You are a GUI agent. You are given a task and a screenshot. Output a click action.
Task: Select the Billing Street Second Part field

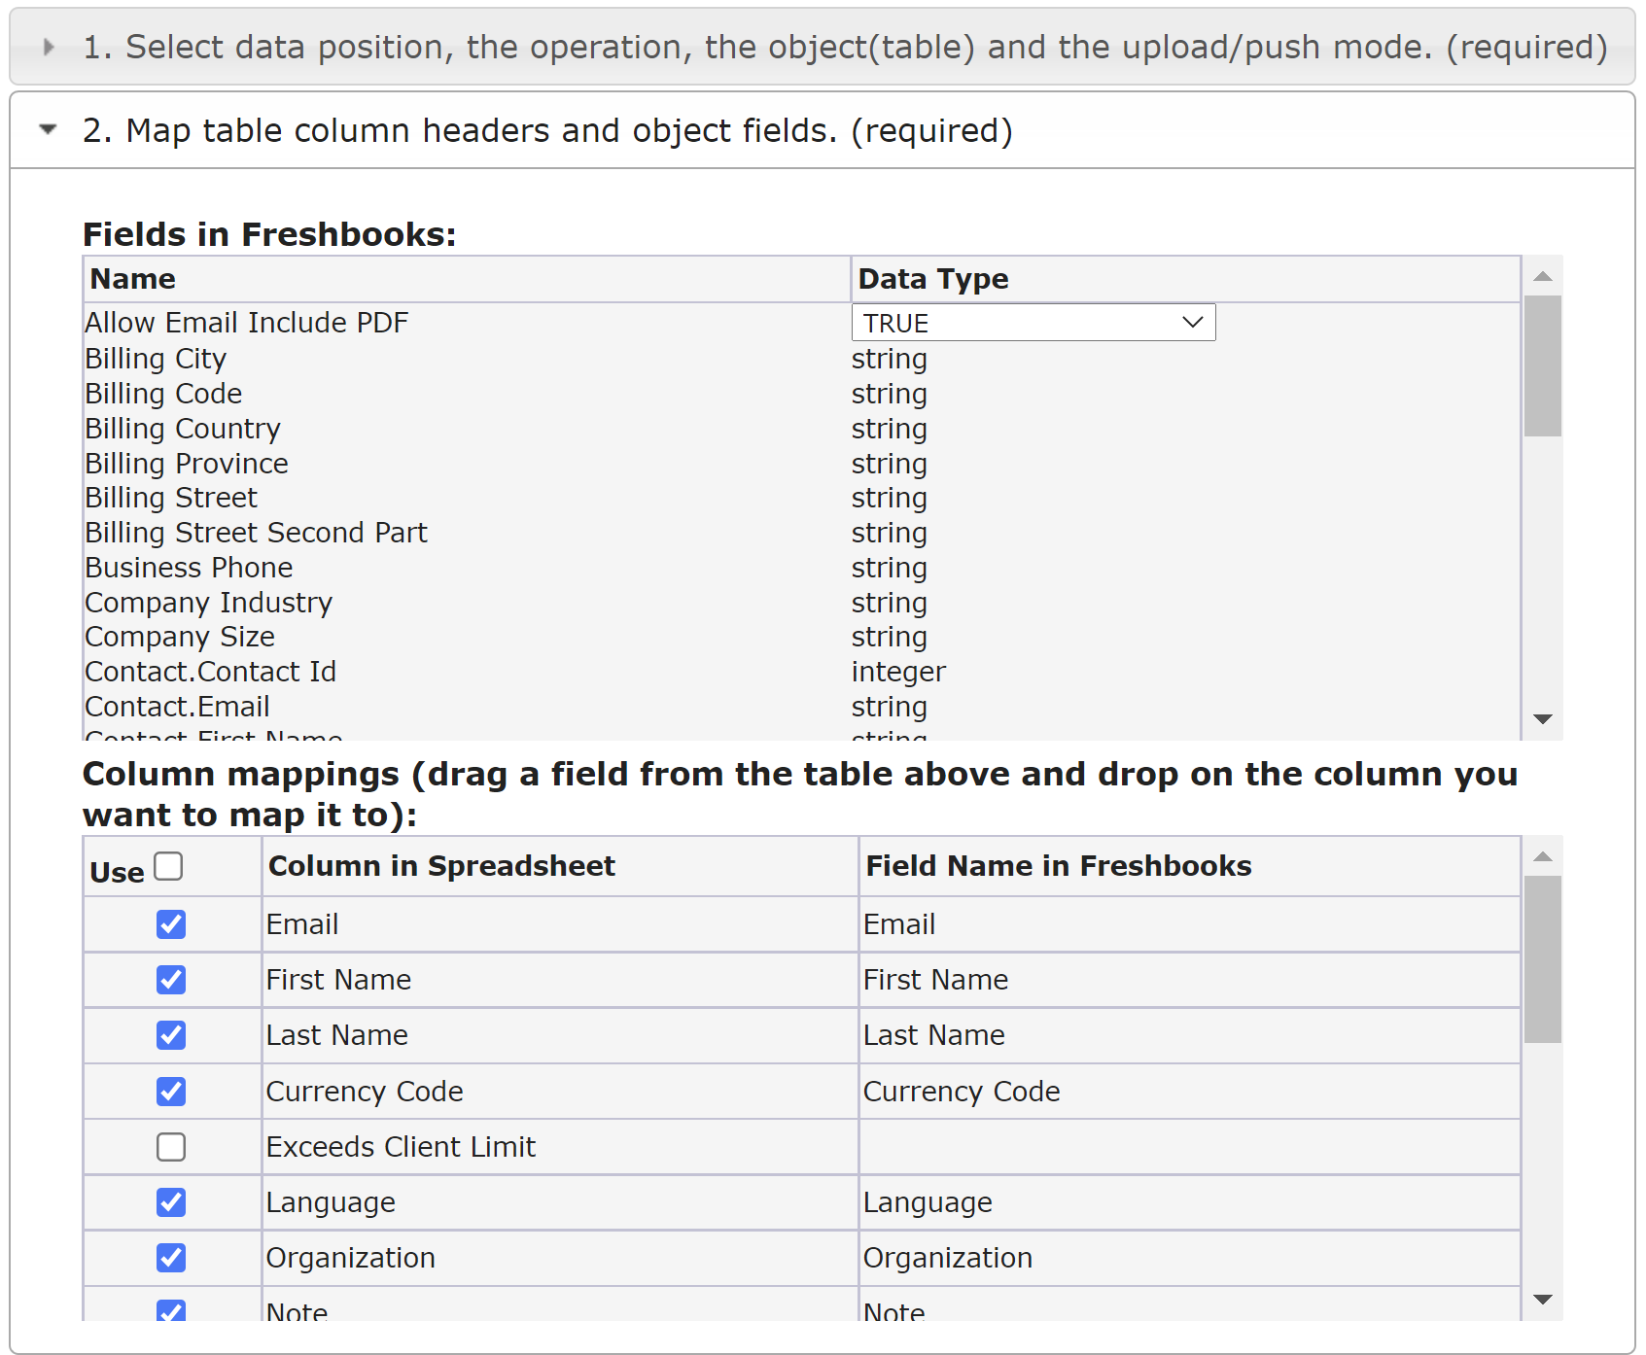257,533
